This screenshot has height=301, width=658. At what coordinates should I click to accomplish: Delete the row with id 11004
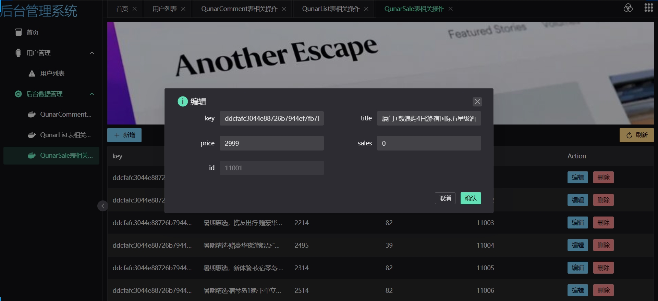click(603, 245)
